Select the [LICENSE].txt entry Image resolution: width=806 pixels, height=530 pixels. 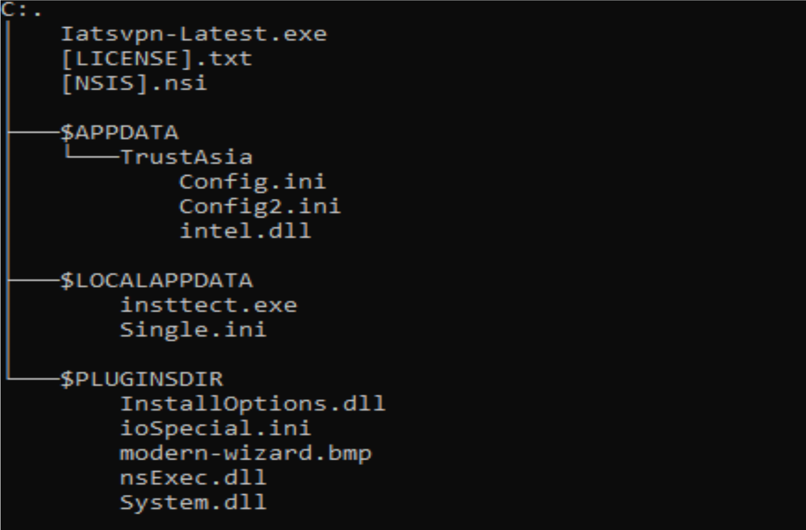pos(156,58)
